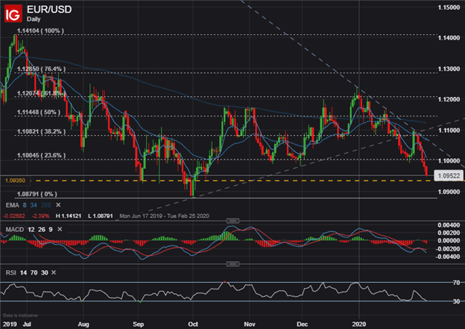This screenshot has height=329, width=465.
Task: Click the 1.09522 current price tag
Action: tap(449, 176)
